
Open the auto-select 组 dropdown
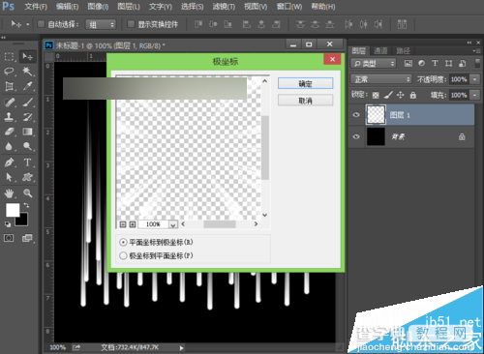pyautogui.click(x=101, y=24)
